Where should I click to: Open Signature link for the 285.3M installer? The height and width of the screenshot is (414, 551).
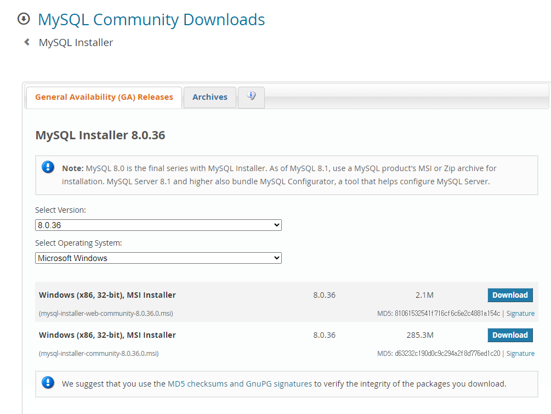(x=520, y=353)
